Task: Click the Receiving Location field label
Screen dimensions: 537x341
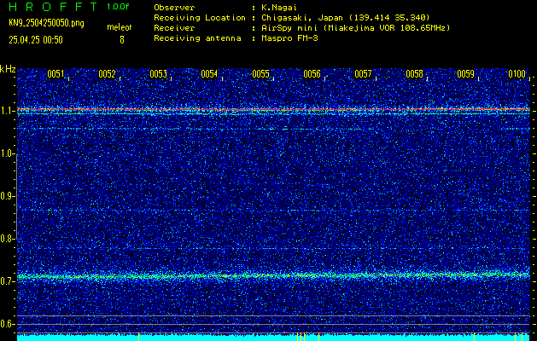Action: point(200,18)
